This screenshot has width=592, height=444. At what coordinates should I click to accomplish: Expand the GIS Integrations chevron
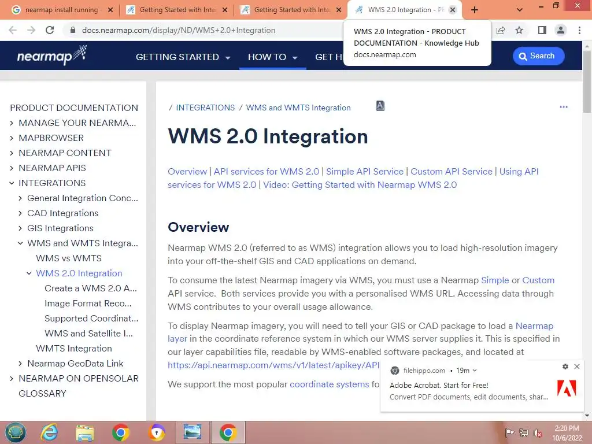coord(20,228)
